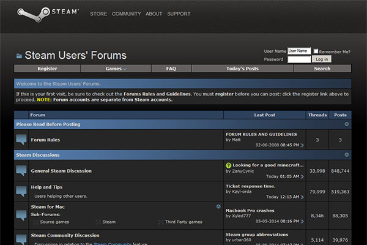Click the Forum Rules speech bubble icon
The image size is (367, 245).
click(x=21, y=140)
